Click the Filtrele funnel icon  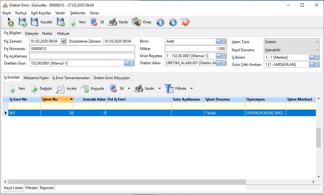(169, 88)
